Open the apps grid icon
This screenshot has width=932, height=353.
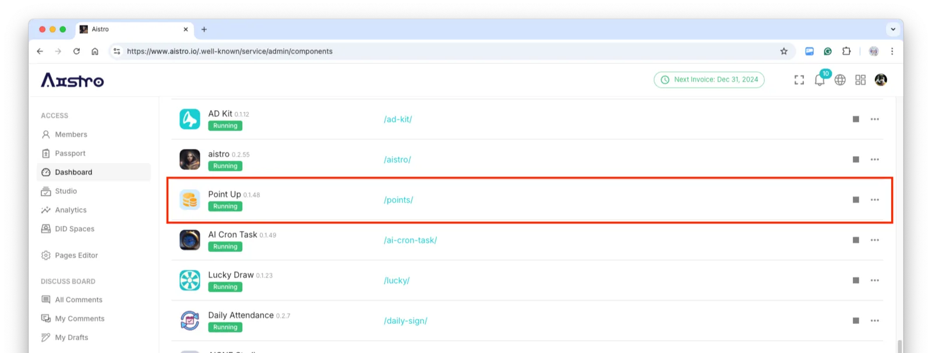(860, 80)
